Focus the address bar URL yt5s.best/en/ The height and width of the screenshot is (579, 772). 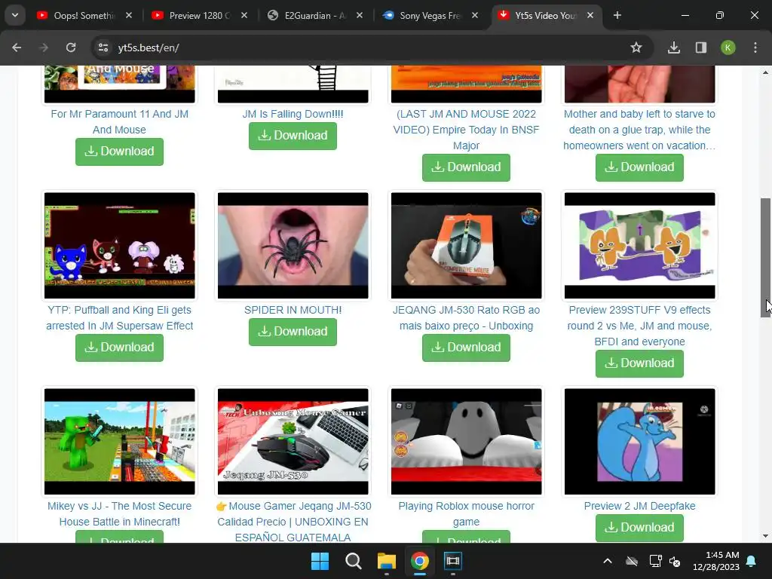click(x=149, y=47)
